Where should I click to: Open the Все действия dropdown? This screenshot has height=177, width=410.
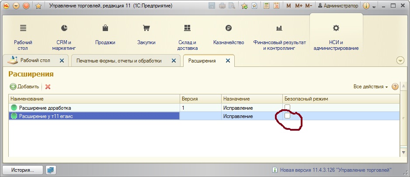371,87
